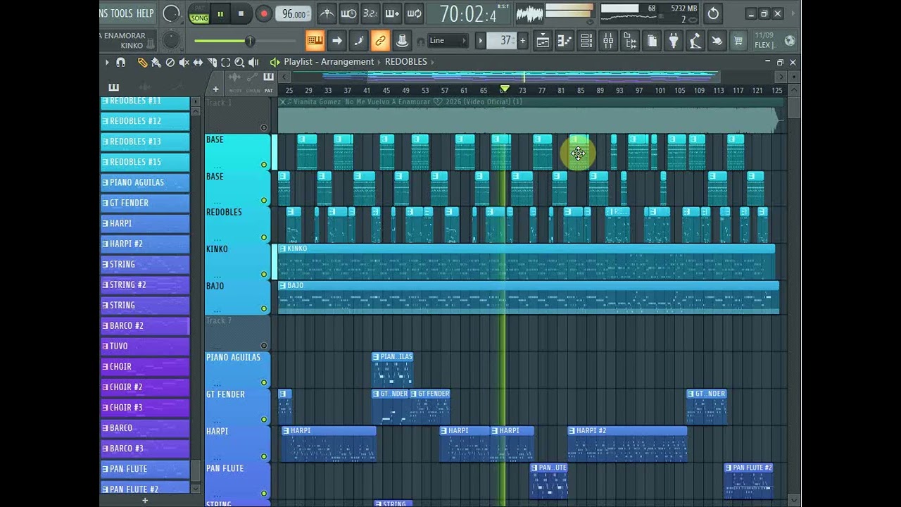Toggle typing keyboard to piano mode
Screen dimensions: 901x507
315,41
